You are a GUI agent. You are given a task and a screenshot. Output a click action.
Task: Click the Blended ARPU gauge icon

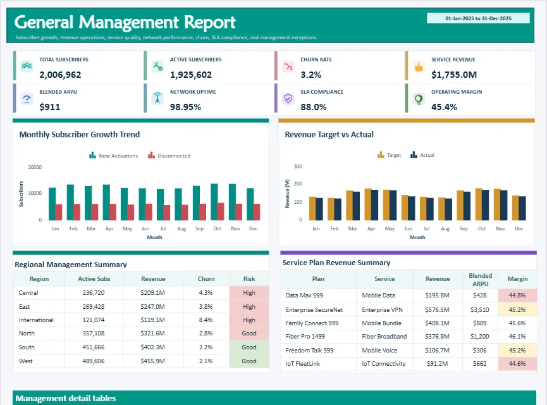tap(27, 99)
